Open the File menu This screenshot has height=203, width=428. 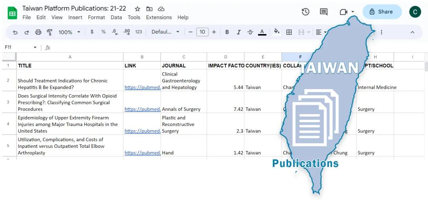click(26, 17)
